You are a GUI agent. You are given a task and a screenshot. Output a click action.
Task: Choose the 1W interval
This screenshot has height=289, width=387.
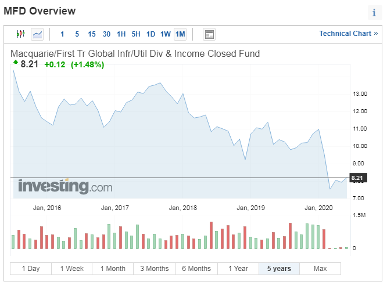(x=166, y=34)
